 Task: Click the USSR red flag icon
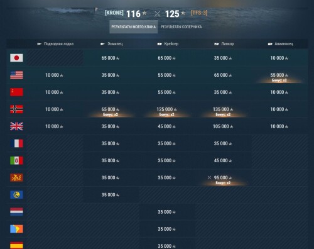16,92
